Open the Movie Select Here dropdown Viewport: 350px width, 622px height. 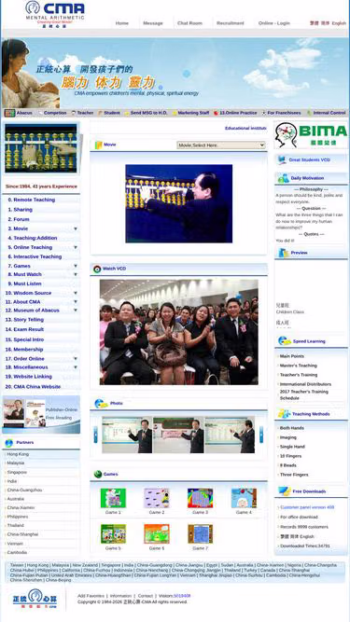(x=221, y=145)
